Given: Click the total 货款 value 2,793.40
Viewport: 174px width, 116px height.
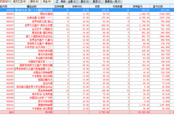Looking at the screenshot, I should (104, 112).
